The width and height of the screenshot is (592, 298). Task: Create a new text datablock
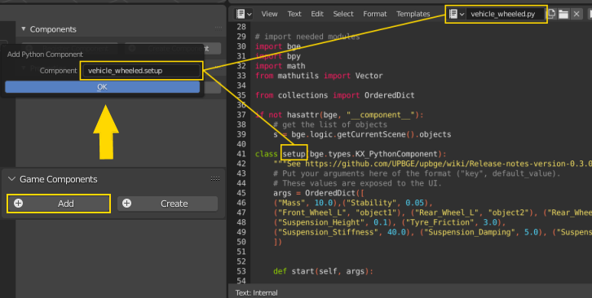pyautogui.click(x=551, y=15)
